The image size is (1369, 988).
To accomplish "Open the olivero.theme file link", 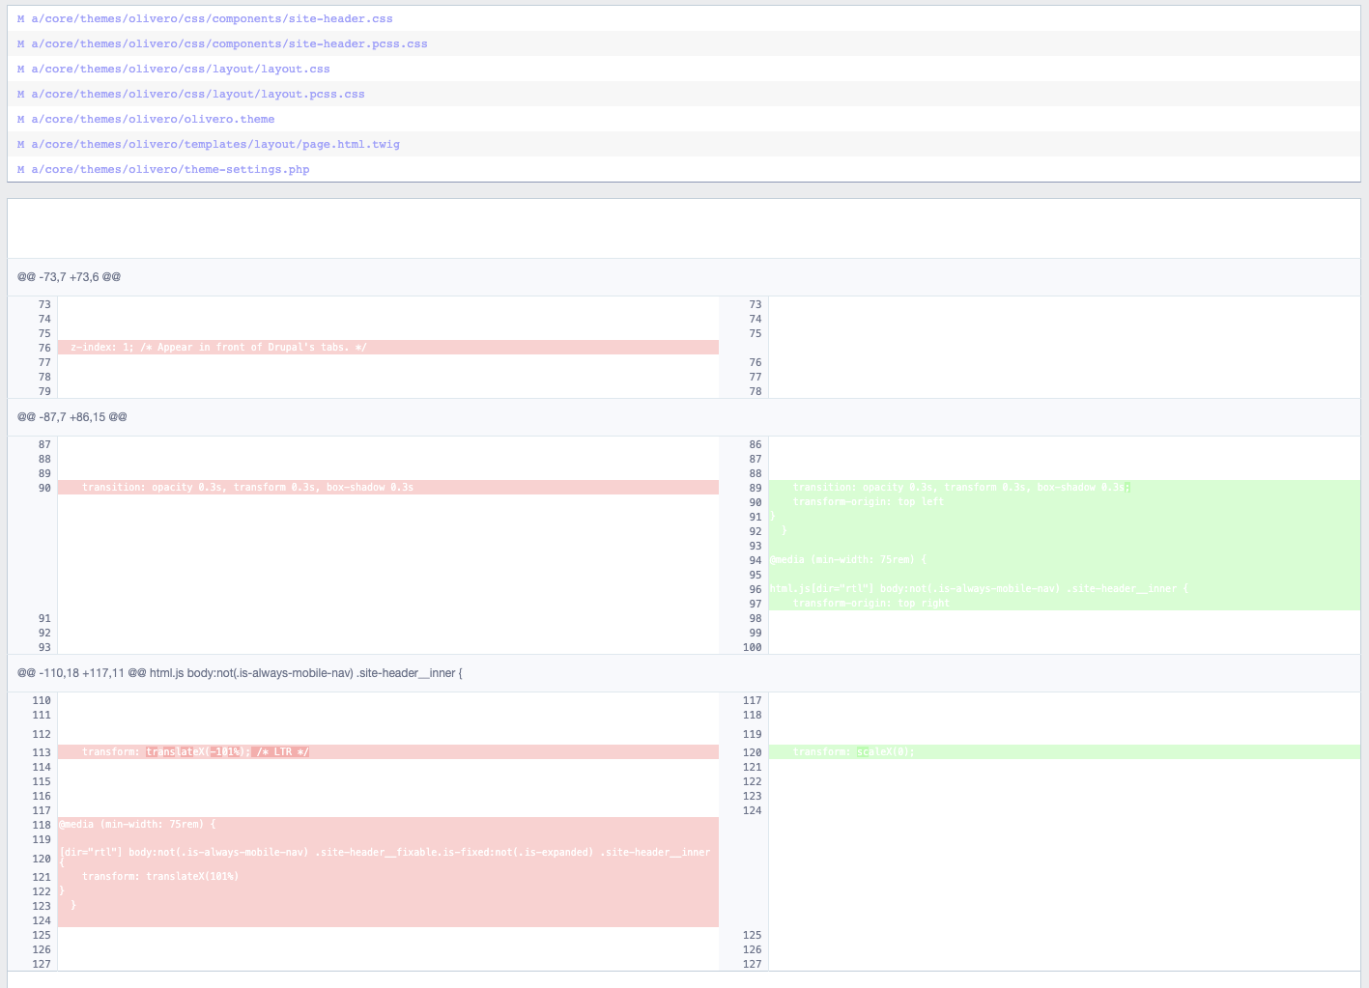I will tap(153, 119).
